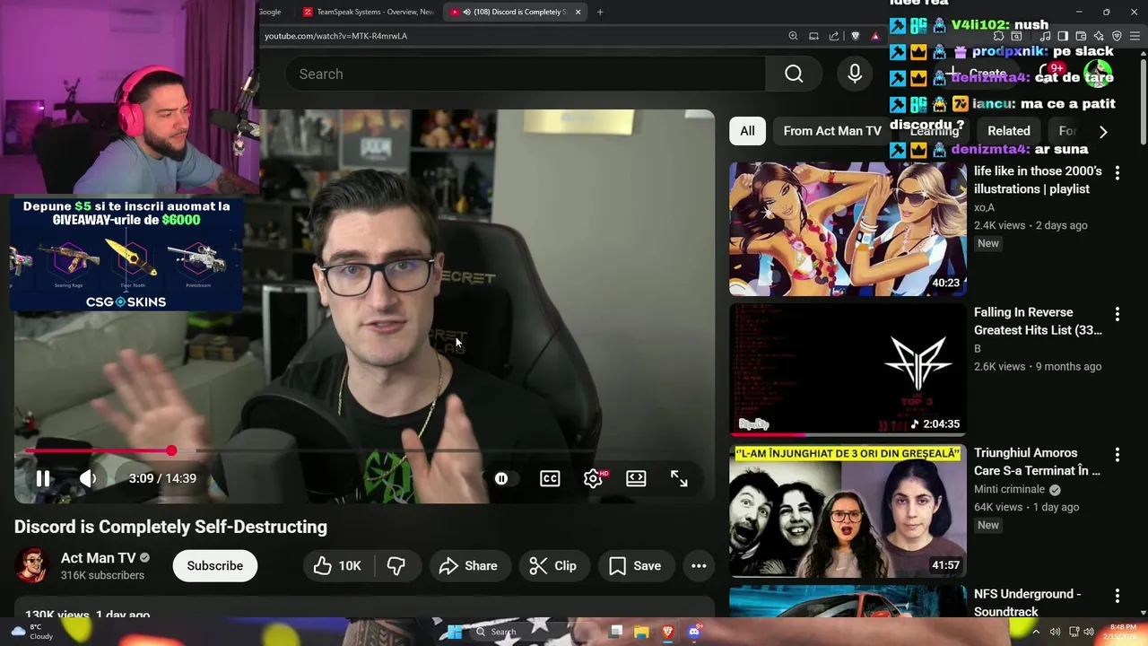The height and width of the screenshot is (646, 1148).
Task: Open the options menu for the Triunghiul Amoros video
Action: point(1118,455)
